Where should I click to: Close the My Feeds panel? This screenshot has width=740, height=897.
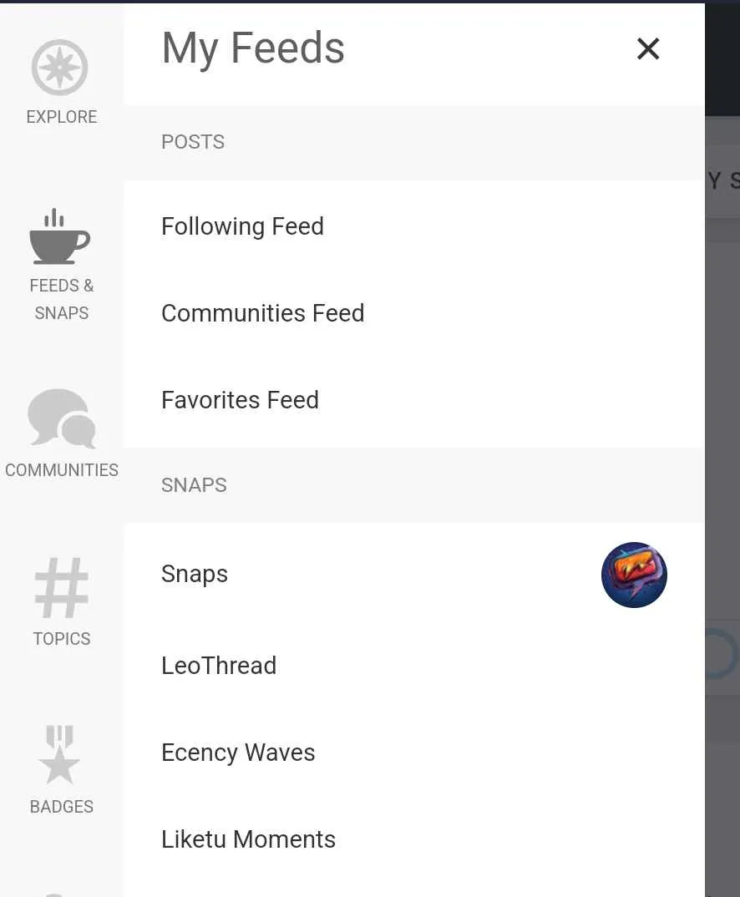[648, 48]
